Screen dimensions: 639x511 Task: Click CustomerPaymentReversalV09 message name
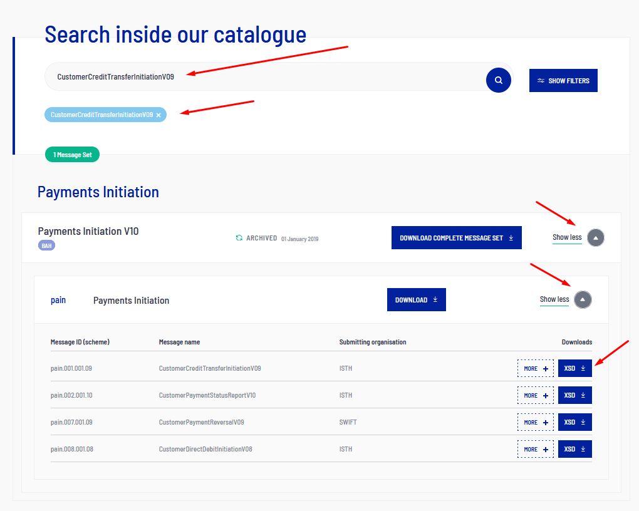[x=201, y=422]
